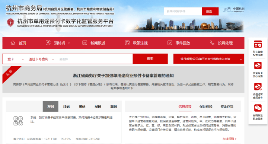Open the 事件回放 menu item
Image resolution: width=268 pixels, height=144 pixels.
[x=183, y=43]
